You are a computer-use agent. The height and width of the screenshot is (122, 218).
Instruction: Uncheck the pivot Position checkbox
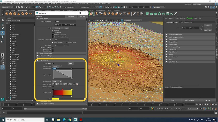click(x=53, y=30)
